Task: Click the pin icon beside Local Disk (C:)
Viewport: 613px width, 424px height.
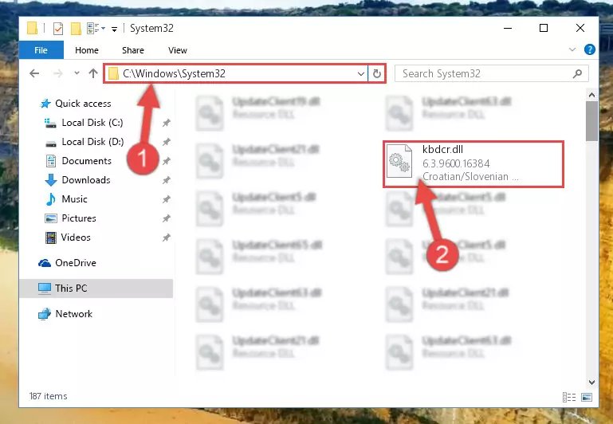Action: click(166, 123)
